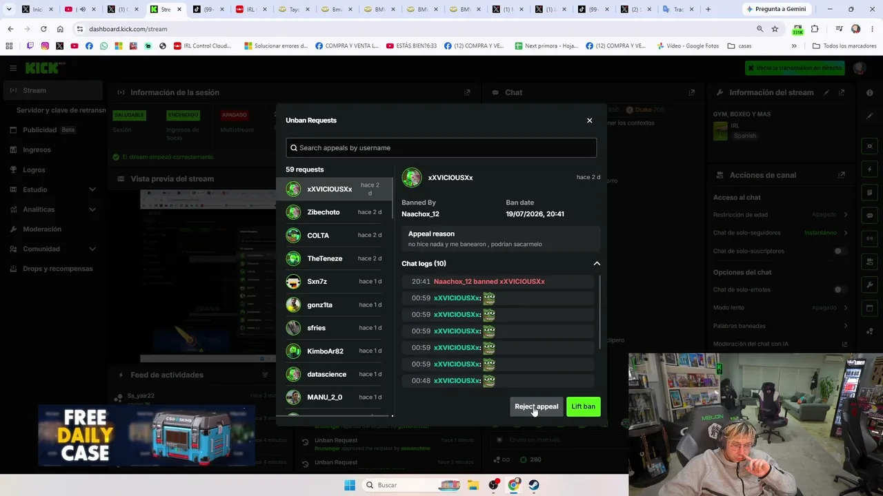The height and width of the screenshot is (496, 883).
Task: Open Restricción de edad setting
Action: tap(780, 215)
